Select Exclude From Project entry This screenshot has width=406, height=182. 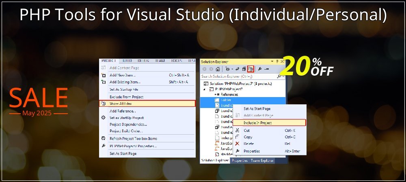[147, 97]
